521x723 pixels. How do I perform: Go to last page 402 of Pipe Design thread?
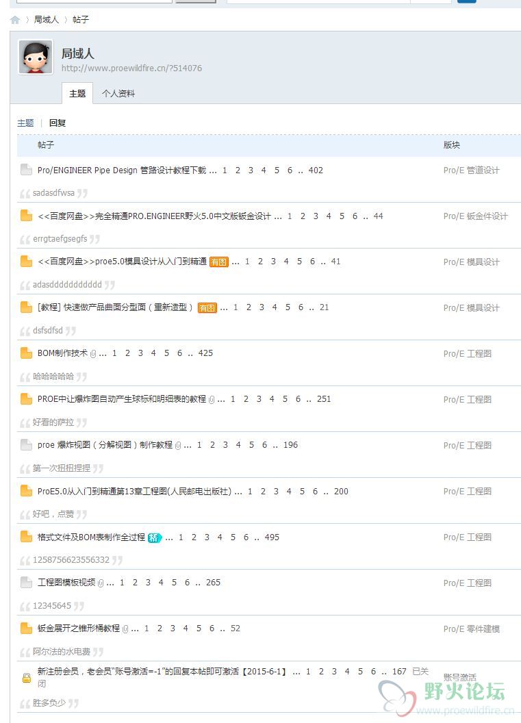click(x=316, y=170)
